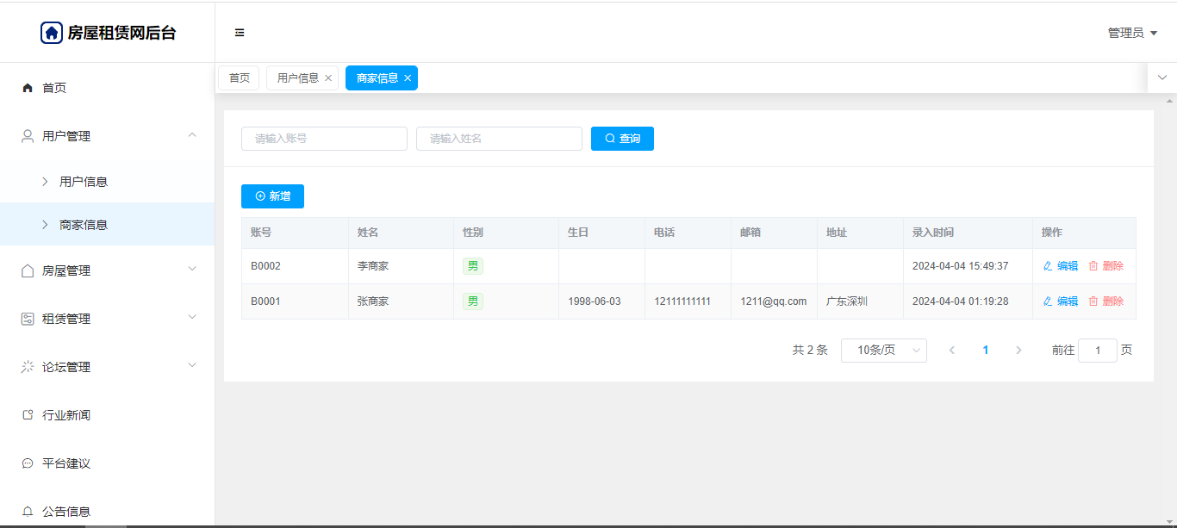Click the 新增 add button
1177x528 pixels.
coord(272,196)
